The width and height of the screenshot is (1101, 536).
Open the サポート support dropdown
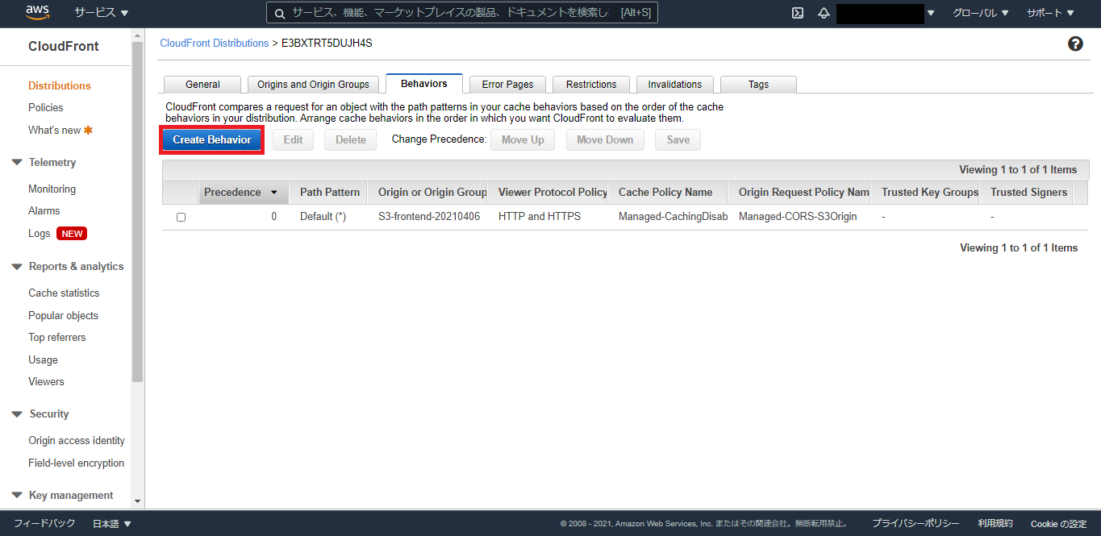tap(1050, 13)
